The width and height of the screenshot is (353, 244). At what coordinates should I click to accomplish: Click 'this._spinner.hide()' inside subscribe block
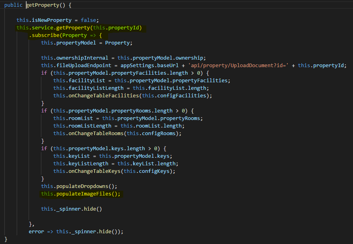[x=72, y=209]
